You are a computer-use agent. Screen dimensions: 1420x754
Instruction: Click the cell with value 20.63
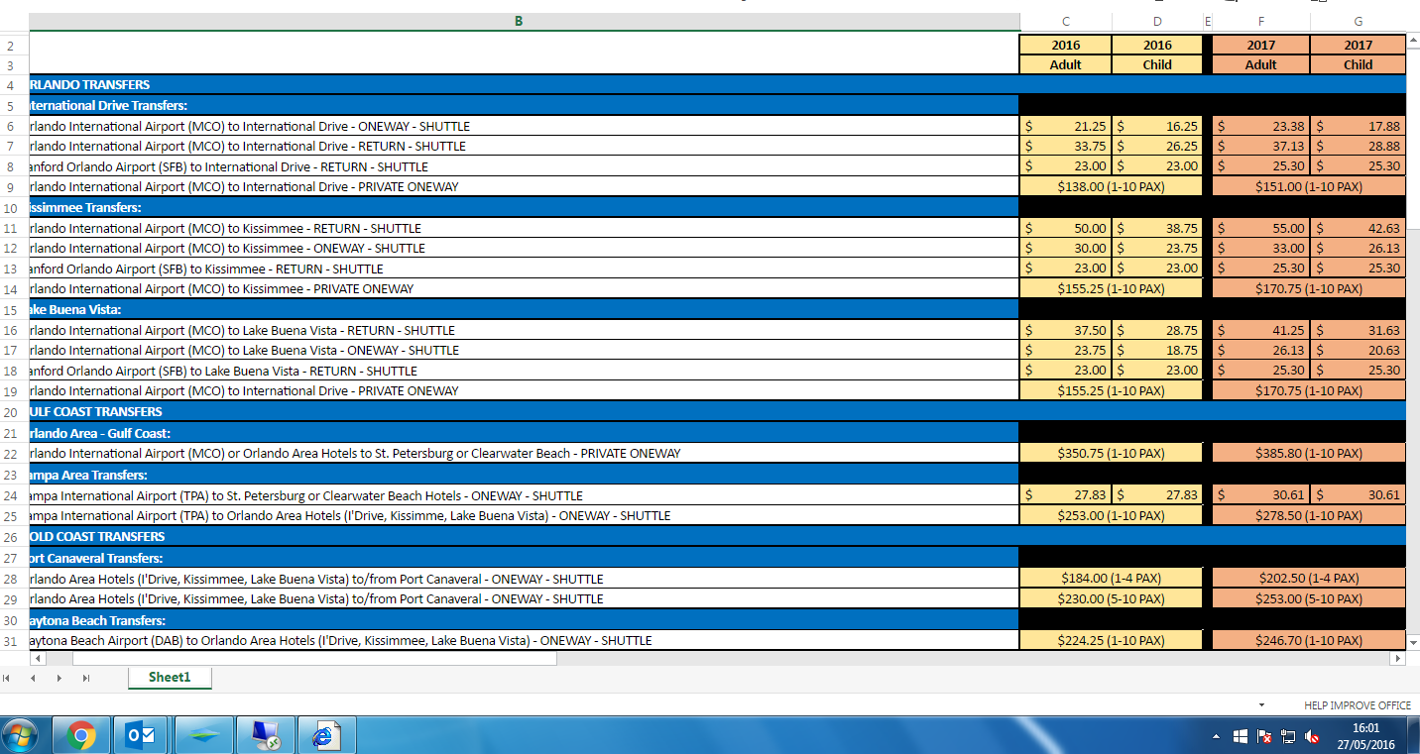[1358, 351]
